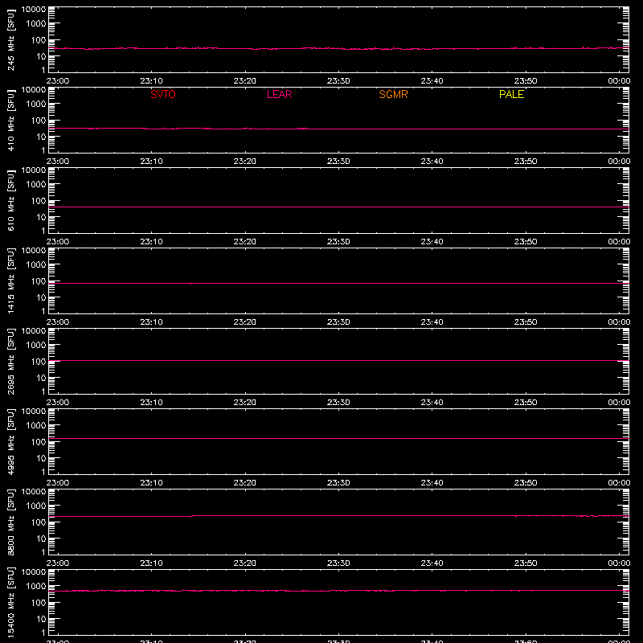Screen dimensions: 643x643
Task: Click the 100 tick of the 245 MHz plot
Action: 39,40
